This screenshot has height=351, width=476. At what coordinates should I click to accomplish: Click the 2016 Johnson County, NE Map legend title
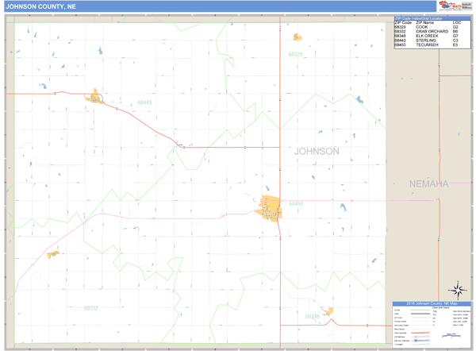[432, 303]
